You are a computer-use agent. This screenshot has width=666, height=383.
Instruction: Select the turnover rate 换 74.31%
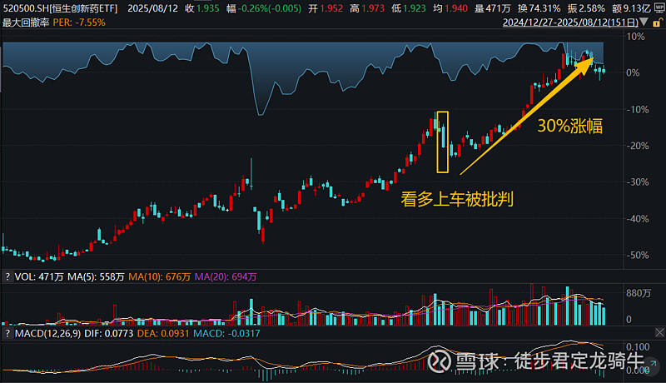(x=539, y=8)
